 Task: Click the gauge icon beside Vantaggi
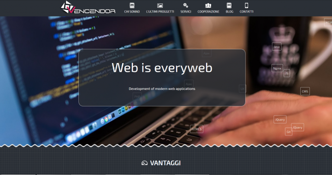click(x=144, y=163)
